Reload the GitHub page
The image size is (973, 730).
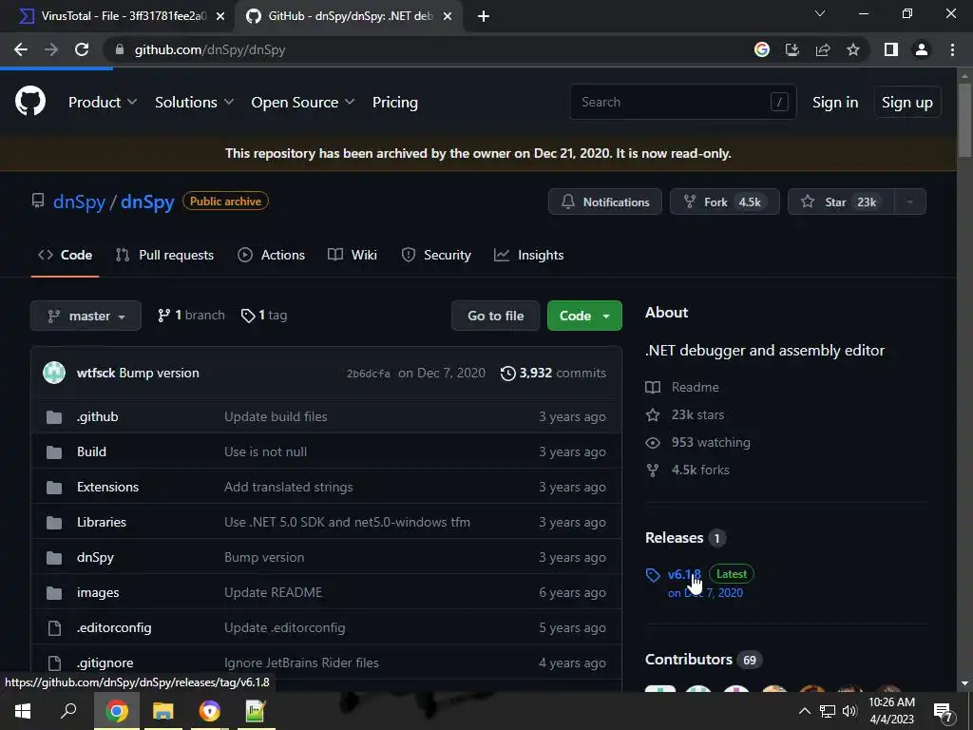click(x=82, y=49)
